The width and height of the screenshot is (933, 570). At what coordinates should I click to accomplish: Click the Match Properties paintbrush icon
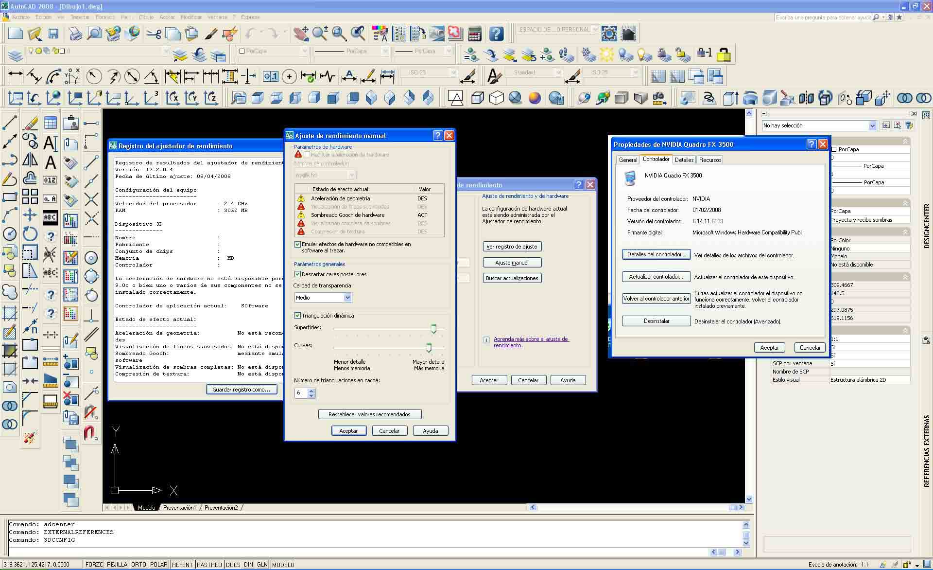pos(210,34)
